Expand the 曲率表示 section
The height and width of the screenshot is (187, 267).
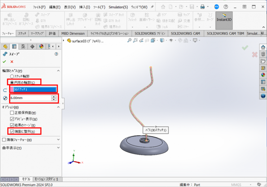point(58,148)
